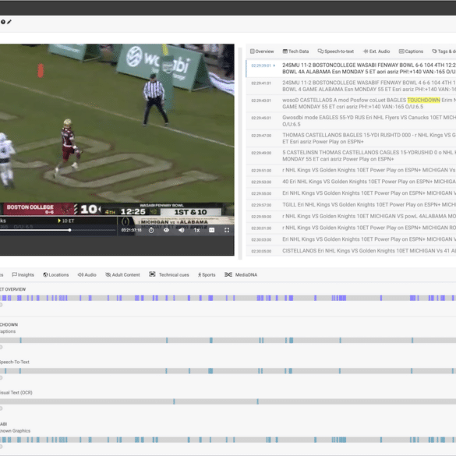This screenshot has width=456, height=456.
Task: Switch to the Tech Data tab
Action: coord(295,51)
